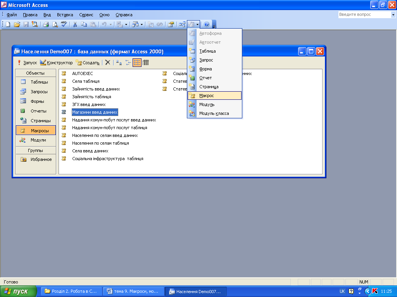Choose Страница in the New Object menu

(214, 87)
